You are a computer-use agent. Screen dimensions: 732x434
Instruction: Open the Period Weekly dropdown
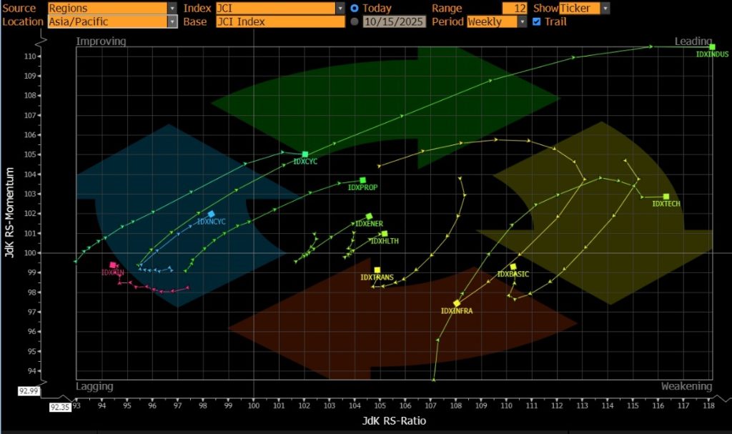(x=520, y=21)
